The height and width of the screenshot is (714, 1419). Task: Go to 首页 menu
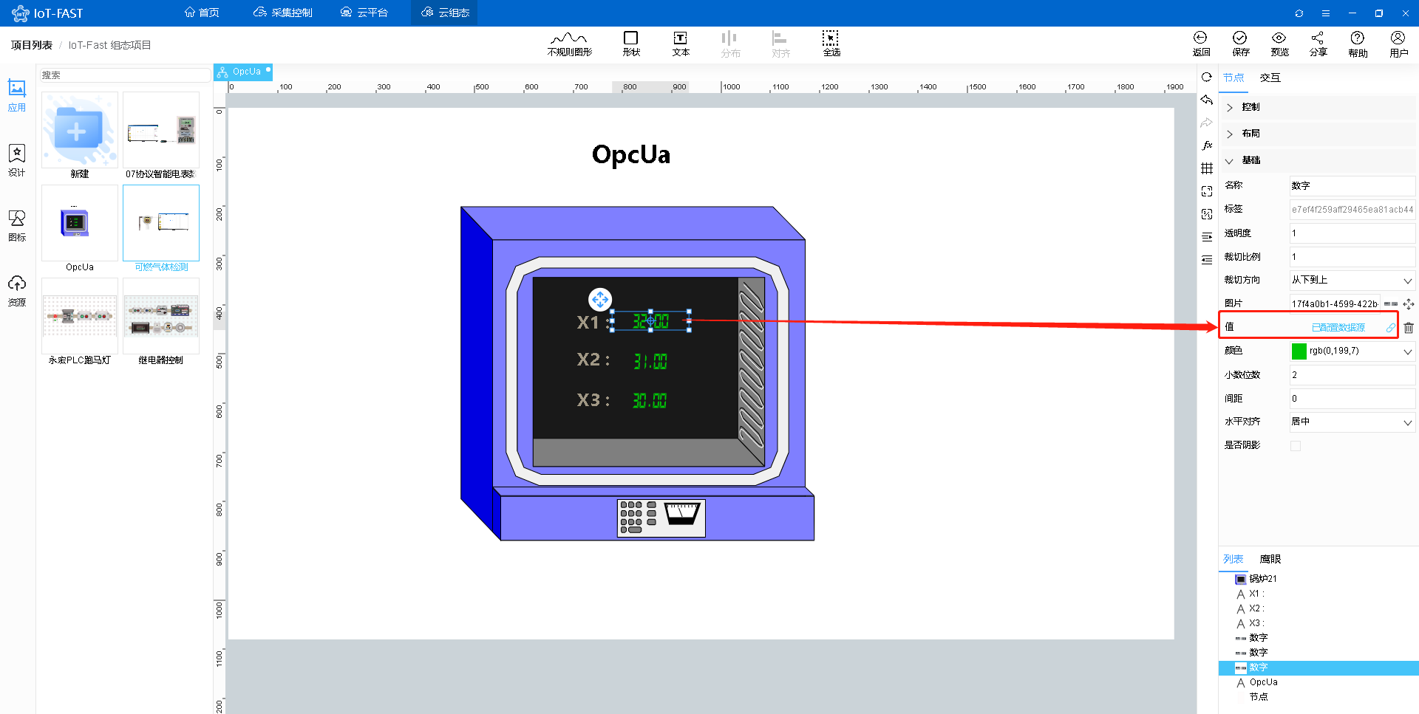pyautogui.click(x=202, y=13)
